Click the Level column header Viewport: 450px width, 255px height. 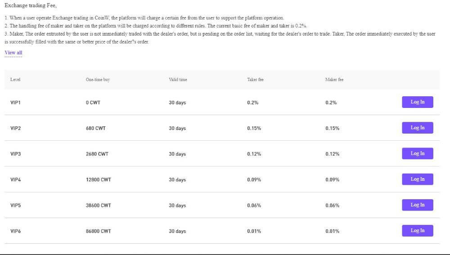pyautogui.click(x=15, y=80)
